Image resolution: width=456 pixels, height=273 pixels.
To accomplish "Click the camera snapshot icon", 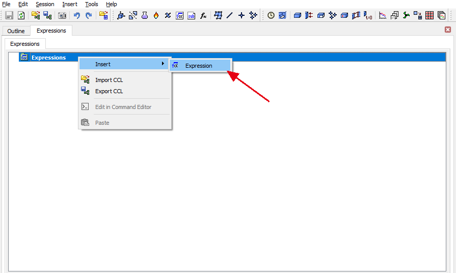I will pos(62,16).
